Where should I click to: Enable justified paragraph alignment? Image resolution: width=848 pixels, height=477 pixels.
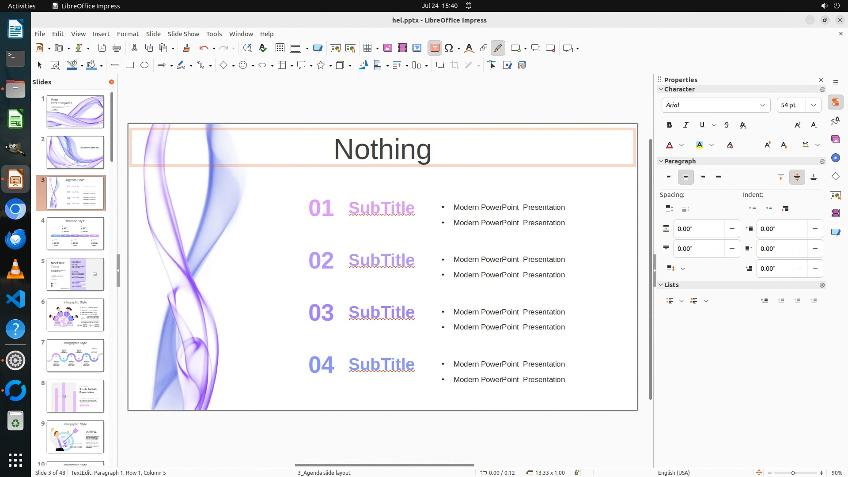coord(719,178)
